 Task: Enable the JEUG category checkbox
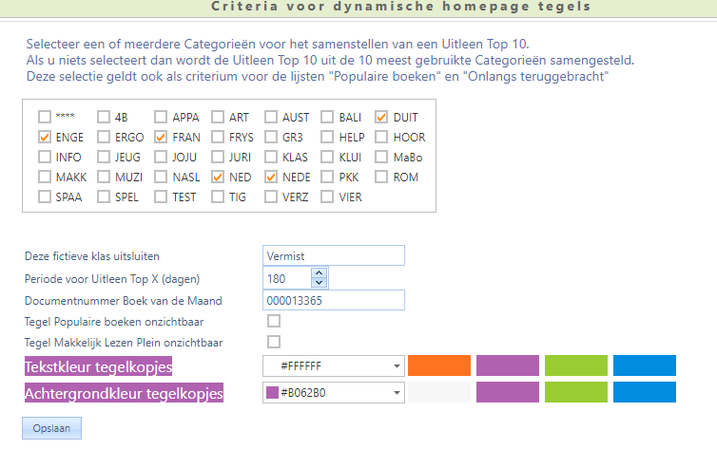tap(104, 158)
